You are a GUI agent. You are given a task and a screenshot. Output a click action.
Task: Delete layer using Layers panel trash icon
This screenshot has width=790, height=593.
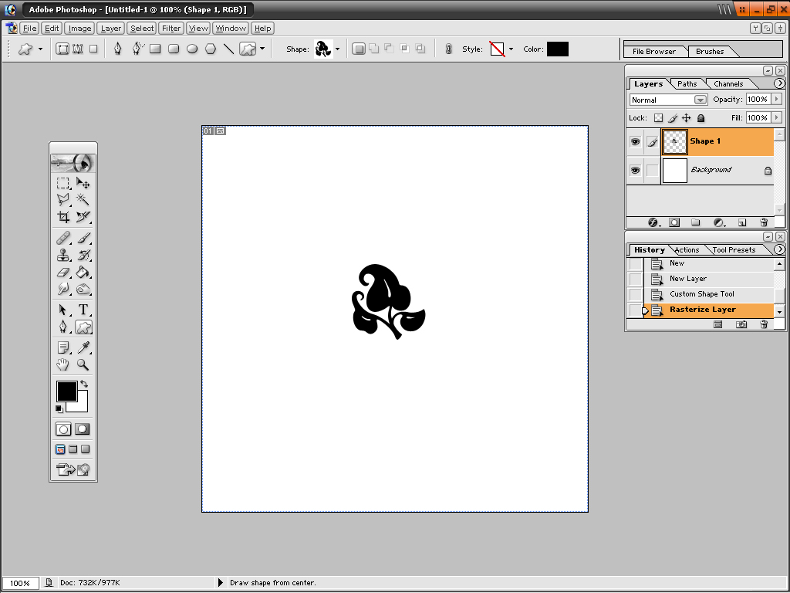coord(764,222)
